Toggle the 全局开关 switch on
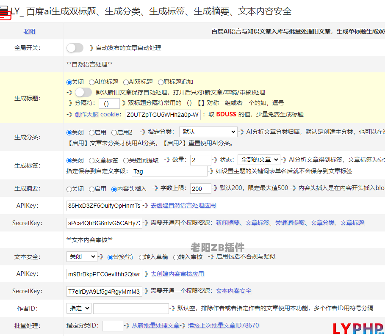This screenshot has width=385, height=336. pos(75,48)
